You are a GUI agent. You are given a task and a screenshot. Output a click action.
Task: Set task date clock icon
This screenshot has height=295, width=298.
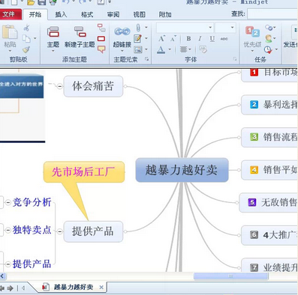click(268, 49)
